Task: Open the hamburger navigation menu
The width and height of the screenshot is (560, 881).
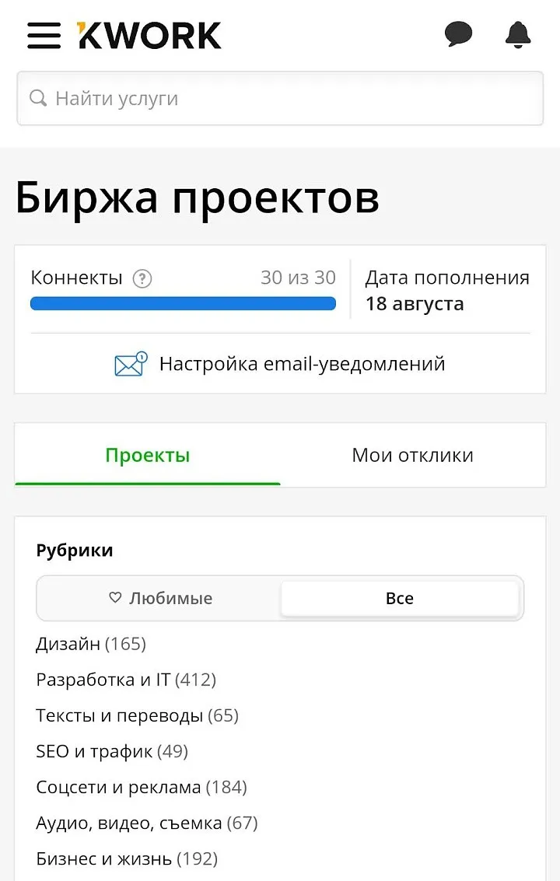Action: 44,36
